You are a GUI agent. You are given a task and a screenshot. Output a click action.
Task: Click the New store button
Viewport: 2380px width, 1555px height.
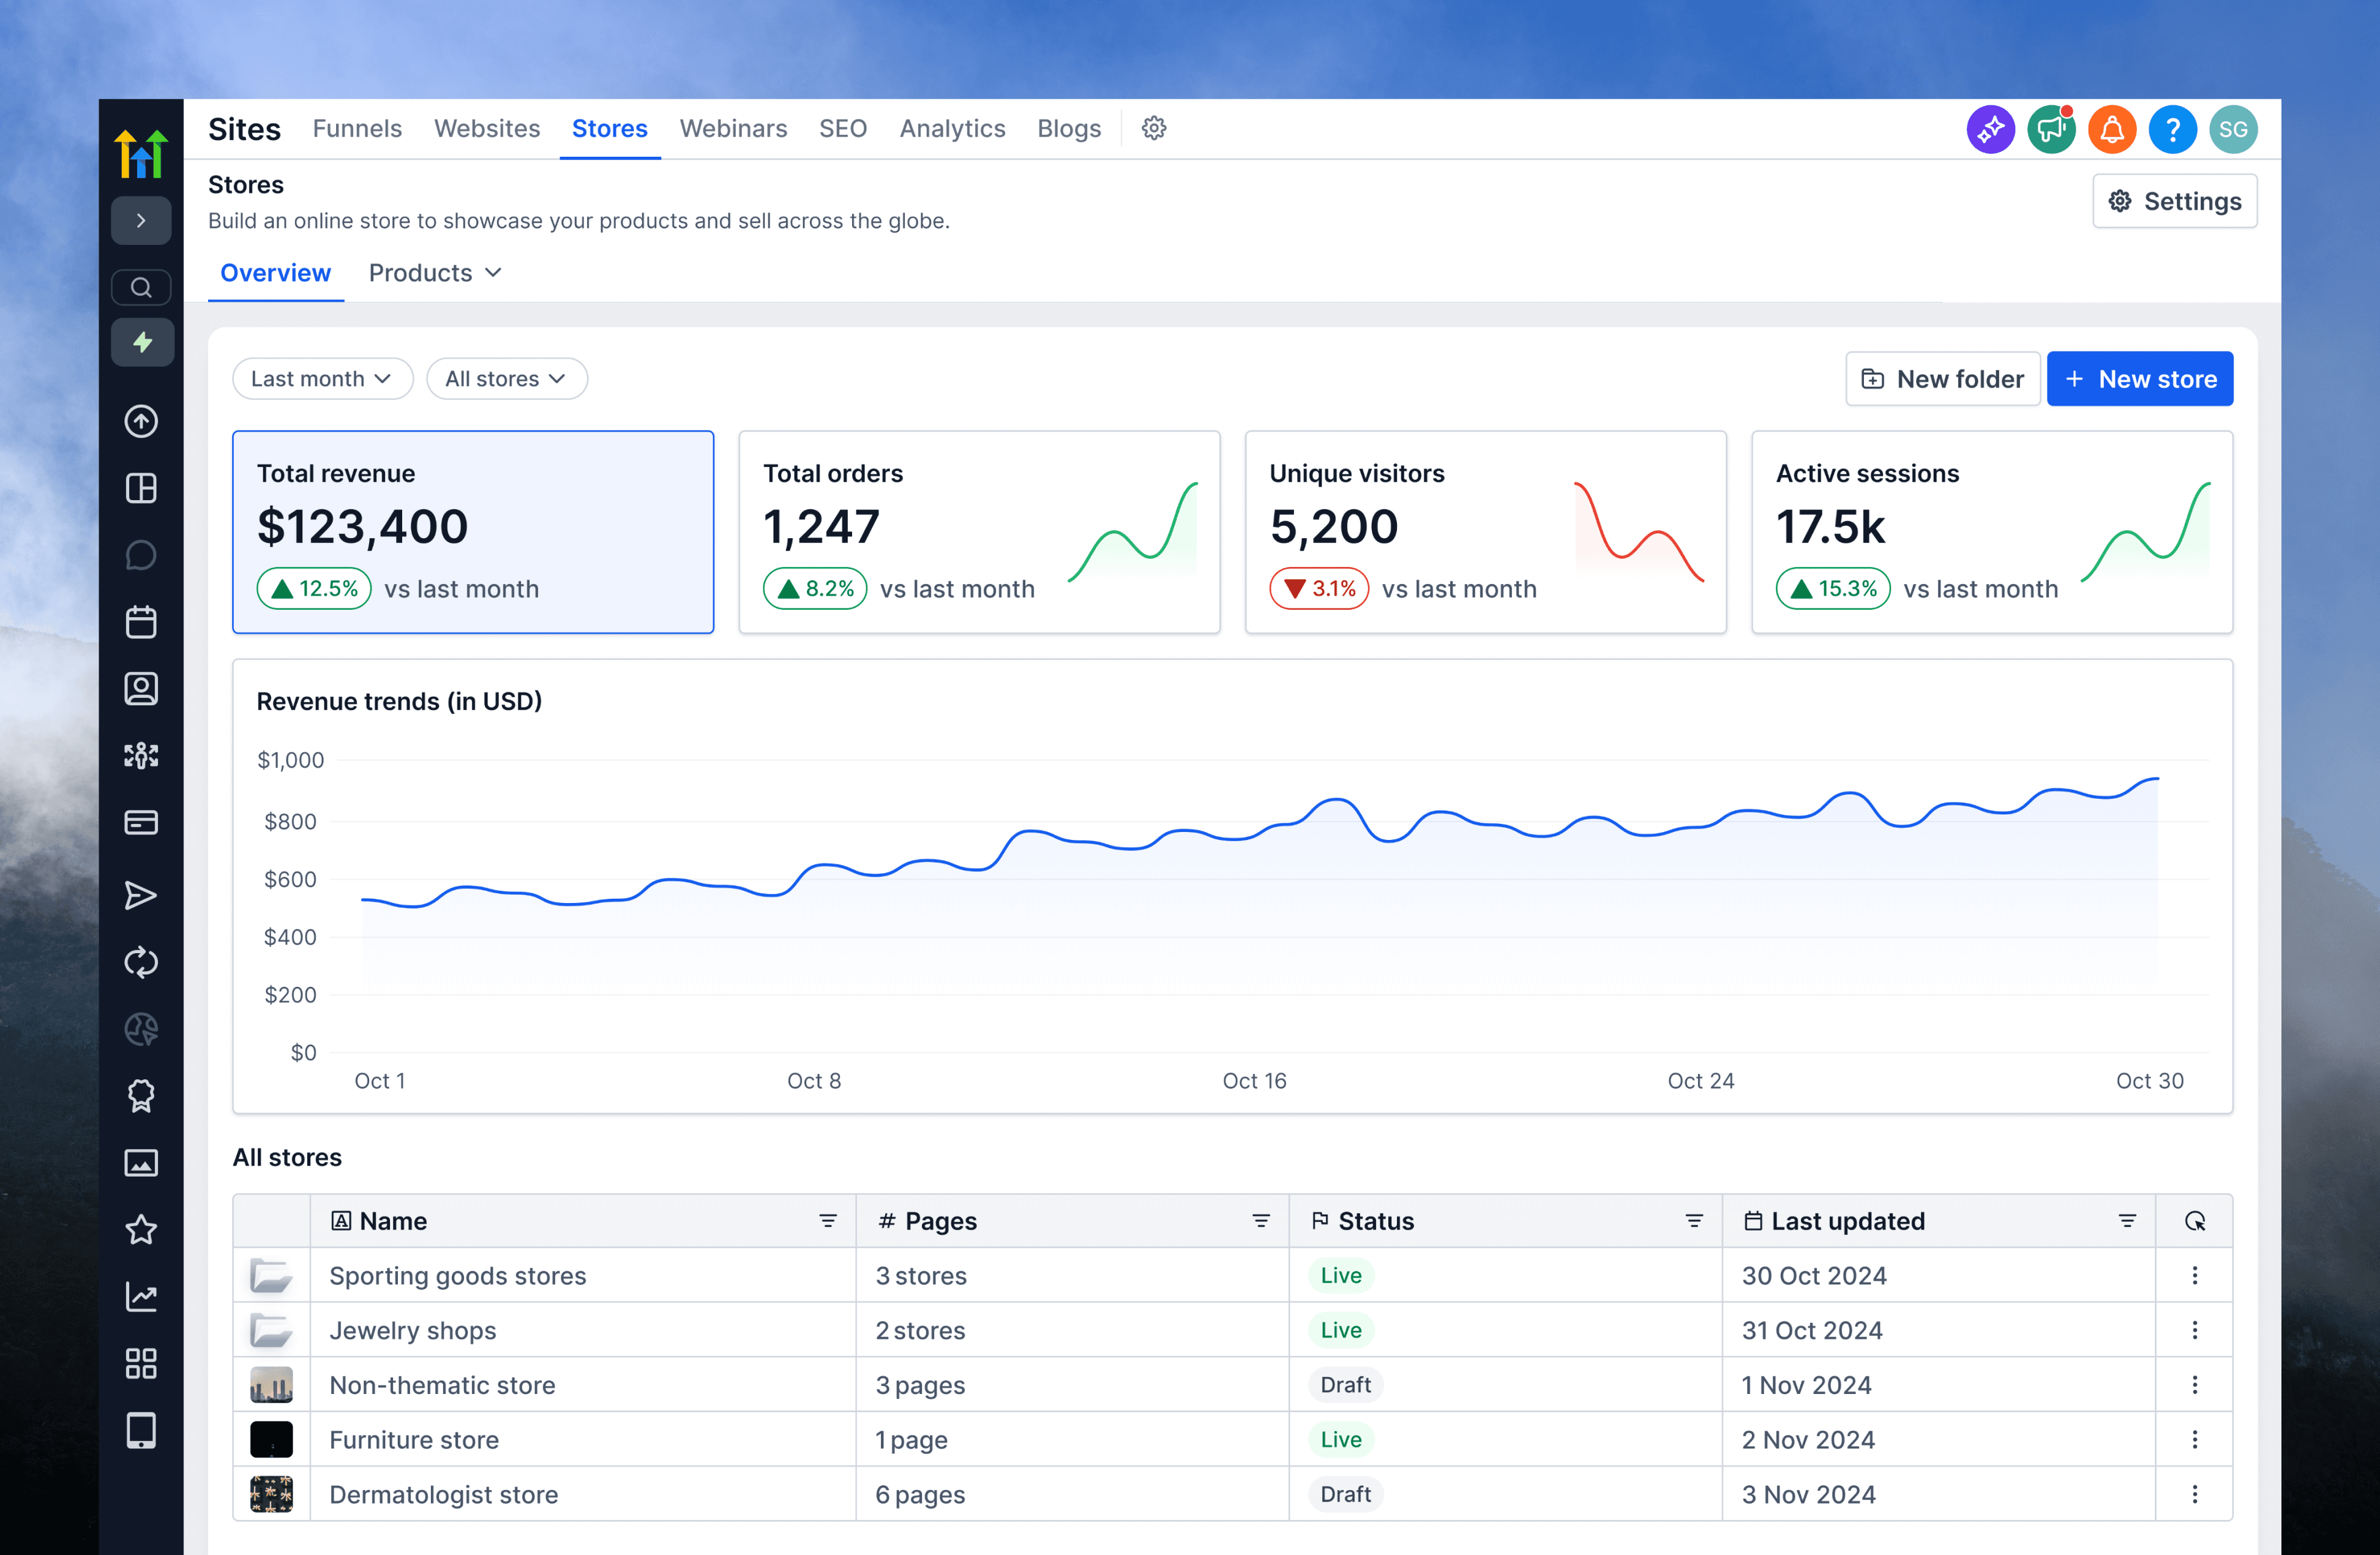[x=2139, y=379]
